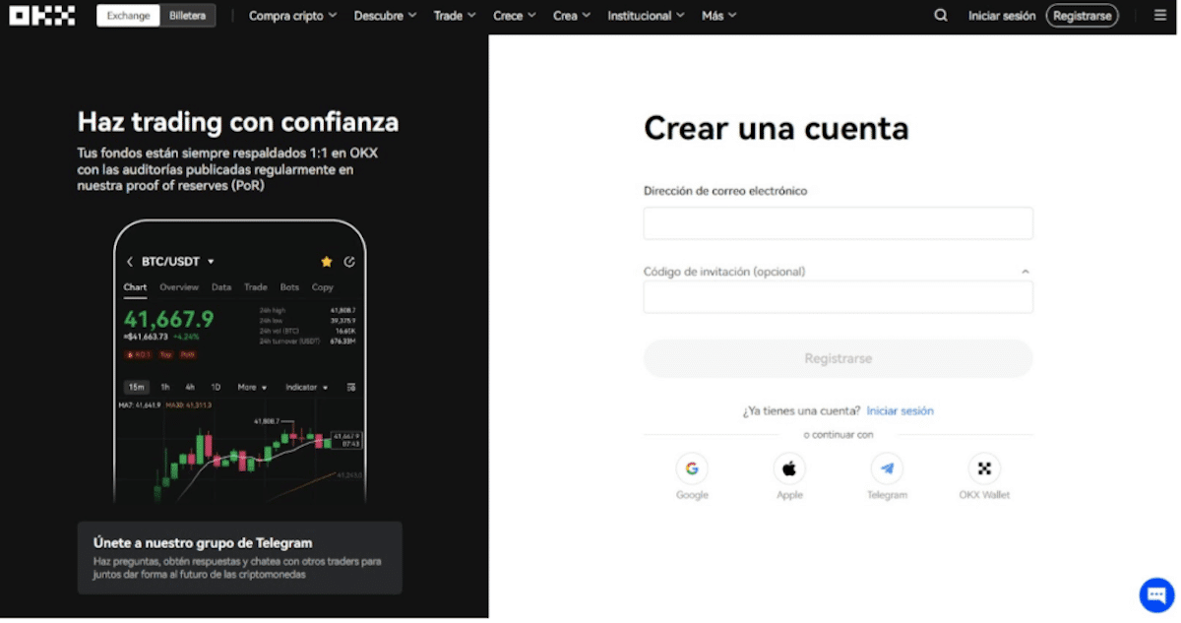The height and width of the screenshot is (623, 1181).
Task: Select the Exchange mode
Action: [x=128, y=15]
